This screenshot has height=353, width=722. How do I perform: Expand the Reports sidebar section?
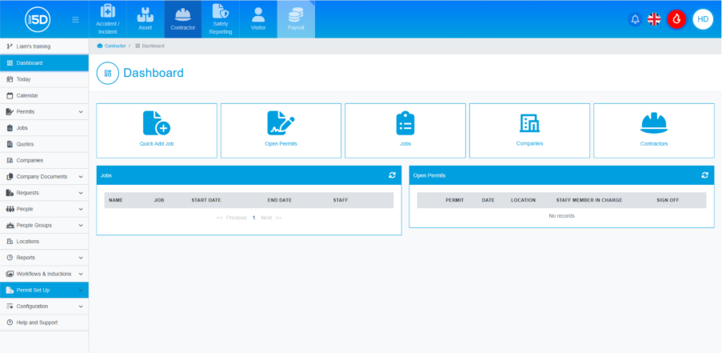[81, 258]
